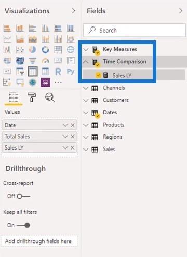Image resolution: width=187 pixels, height=257 pixels.
Task: Select the table visualization icon
Action: 33,72
